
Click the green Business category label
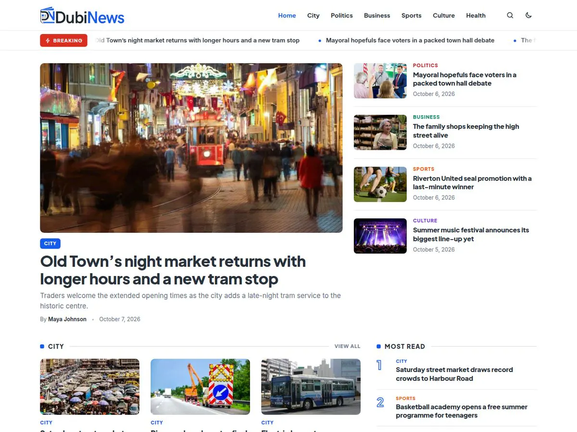click(x=426, y=117)
